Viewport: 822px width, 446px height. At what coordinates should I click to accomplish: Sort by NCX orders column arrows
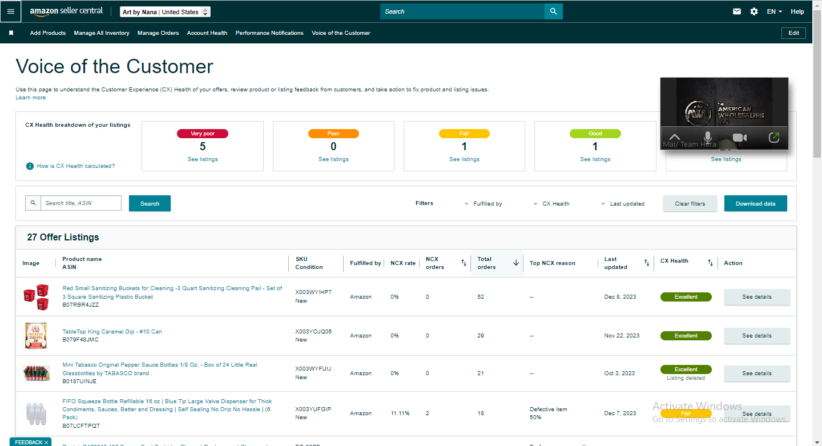[x=464, y=263]
